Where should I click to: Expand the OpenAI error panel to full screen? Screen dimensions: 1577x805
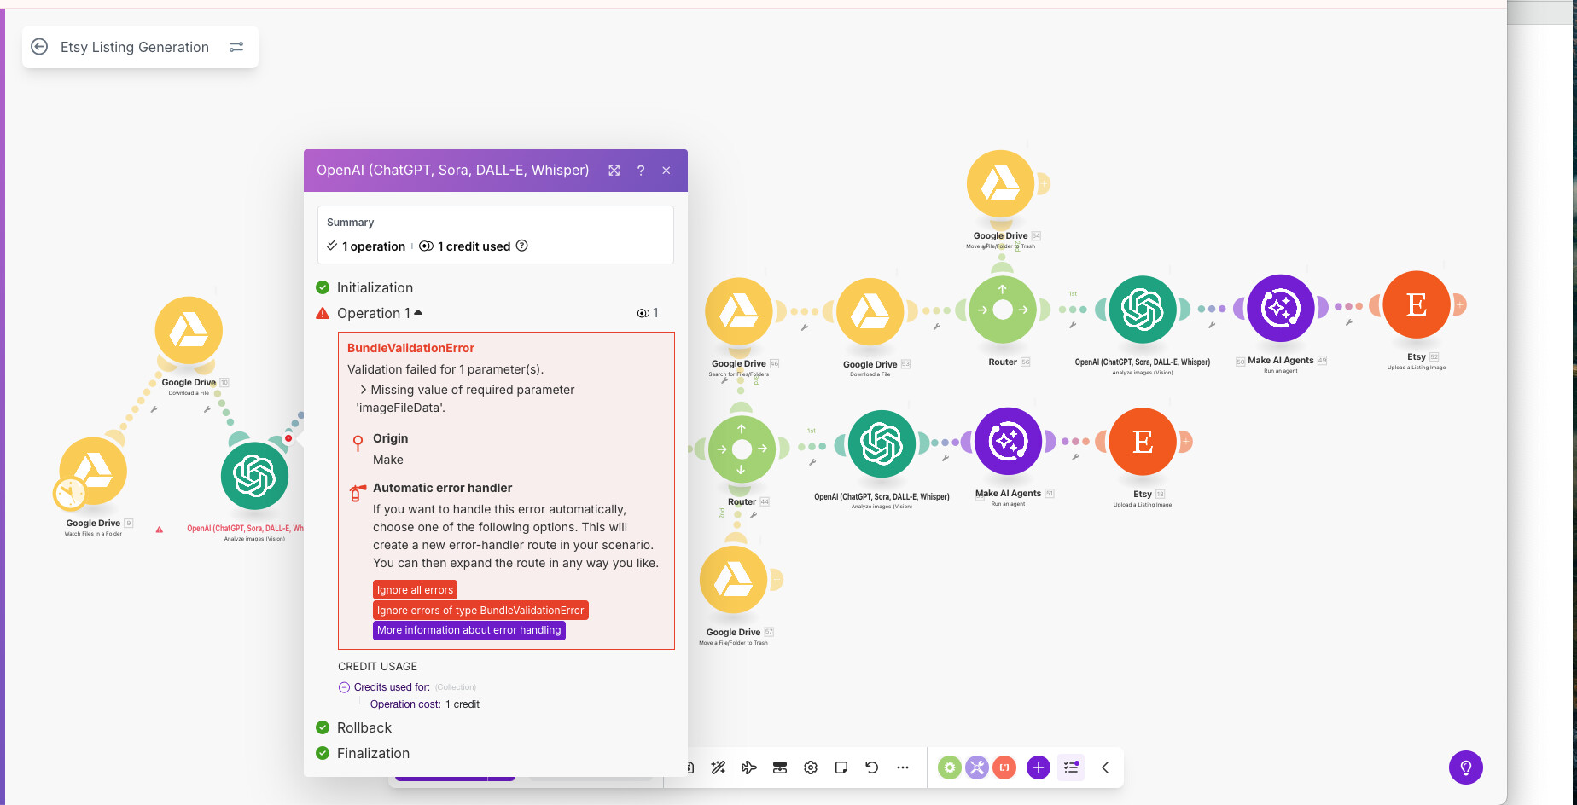pos(614,171)
